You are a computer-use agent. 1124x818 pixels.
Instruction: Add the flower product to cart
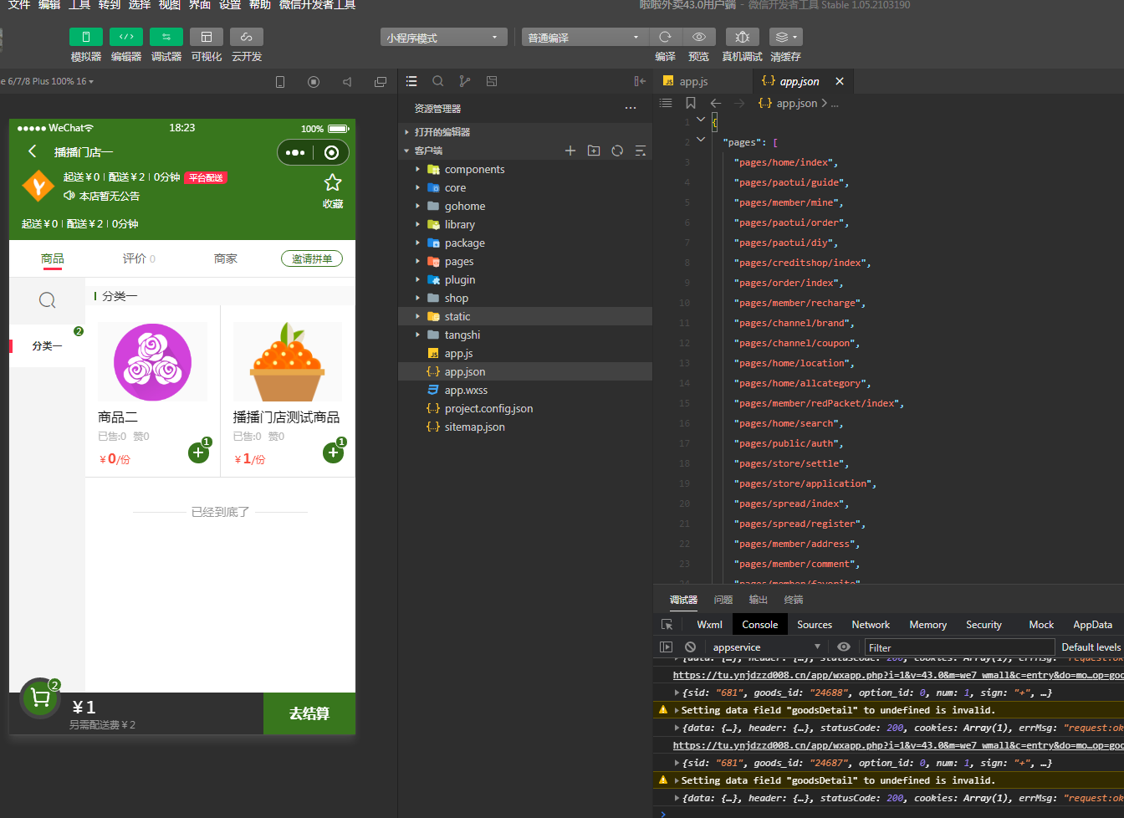click(x=198, y=452)
